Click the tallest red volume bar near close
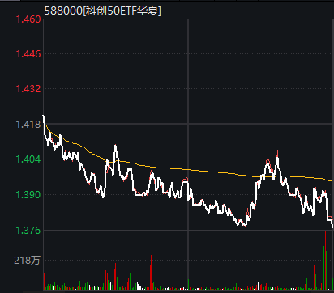 pyautogui.click(x=325, y=261)
